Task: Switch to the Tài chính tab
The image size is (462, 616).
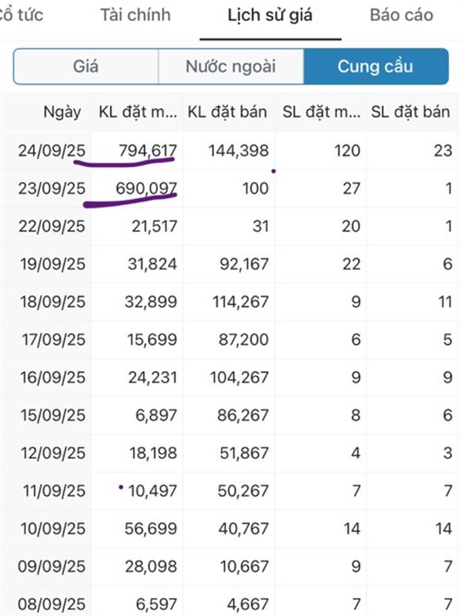Action: click(136, 15)
